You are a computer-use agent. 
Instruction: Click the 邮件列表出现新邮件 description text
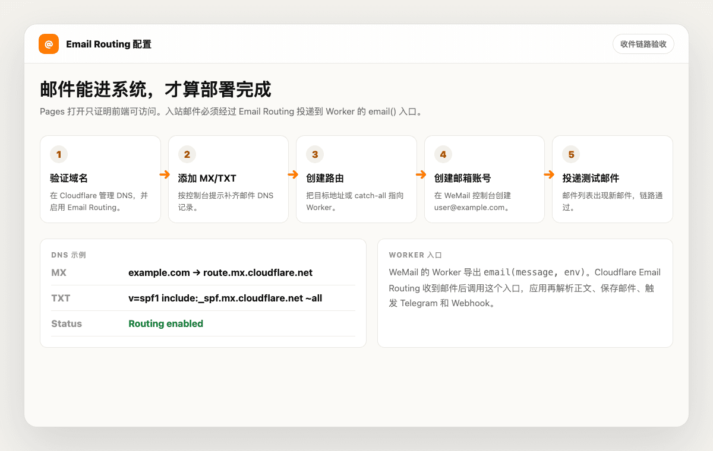coord(613,201)
